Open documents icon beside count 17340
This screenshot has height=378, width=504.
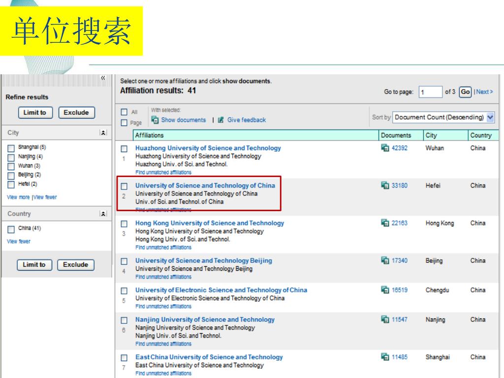coord(385,260)
